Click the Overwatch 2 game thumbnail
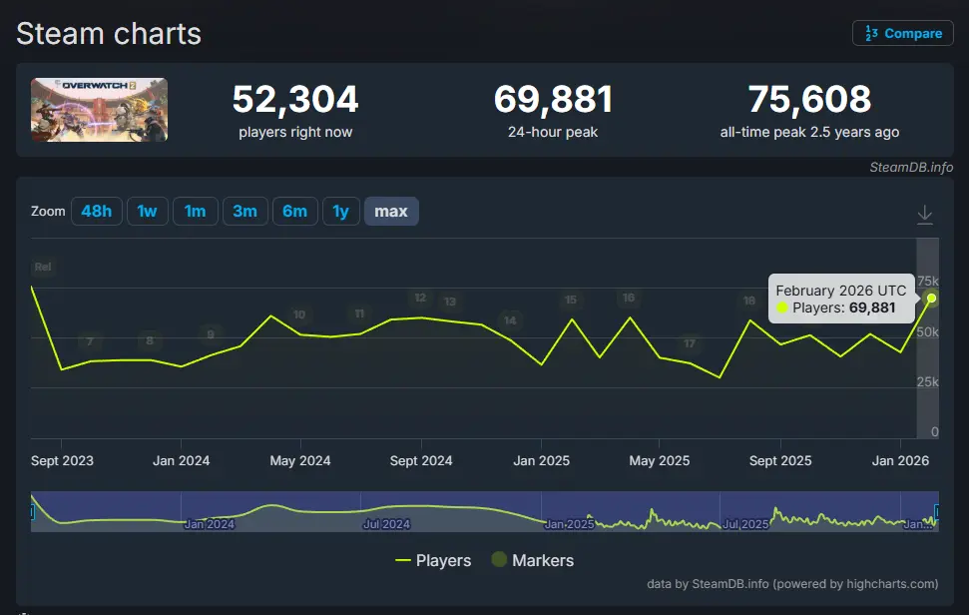This screenshot has height=615, width=969. click(99, 110)
